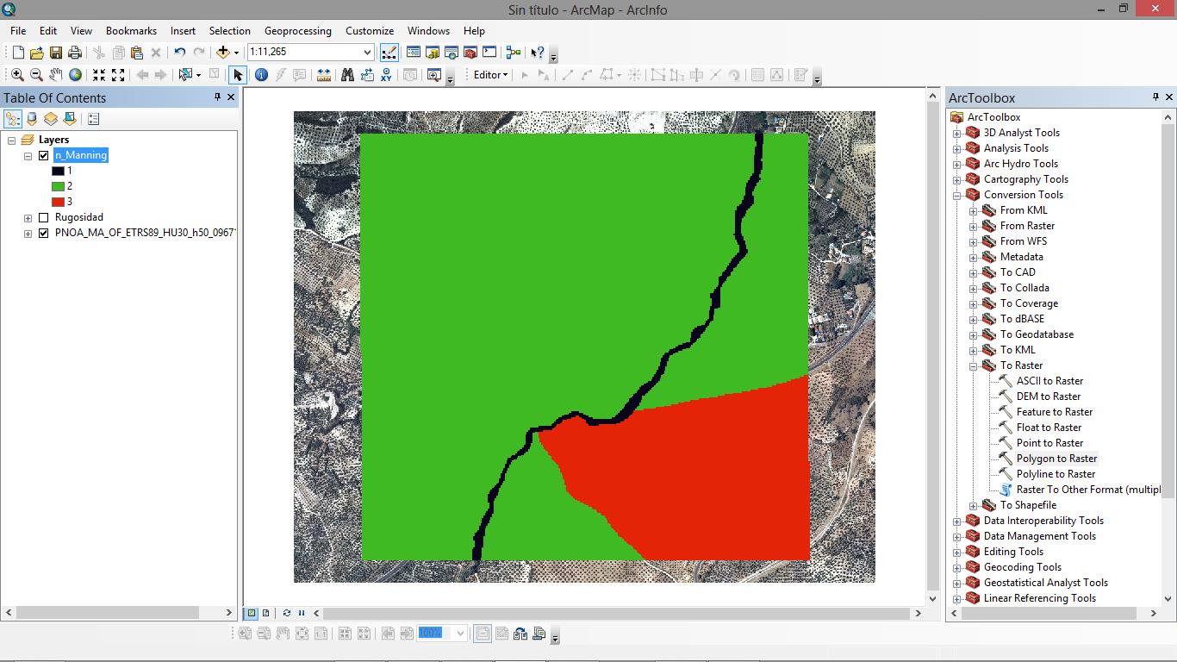This screenshot has width=1177, height=662.
Task: Expand the Data Management Tools toolbox
Action: pos(956,536)
